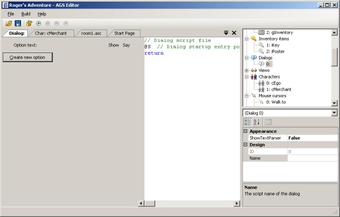Click the window resize grip
Screen dimensions: 340x217
pos(335,212)
